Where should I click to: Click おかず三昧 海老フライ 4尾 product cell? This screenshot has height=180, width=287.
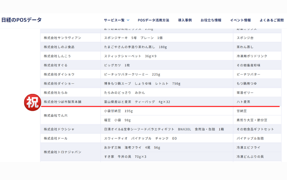click(x=167, y=148)
